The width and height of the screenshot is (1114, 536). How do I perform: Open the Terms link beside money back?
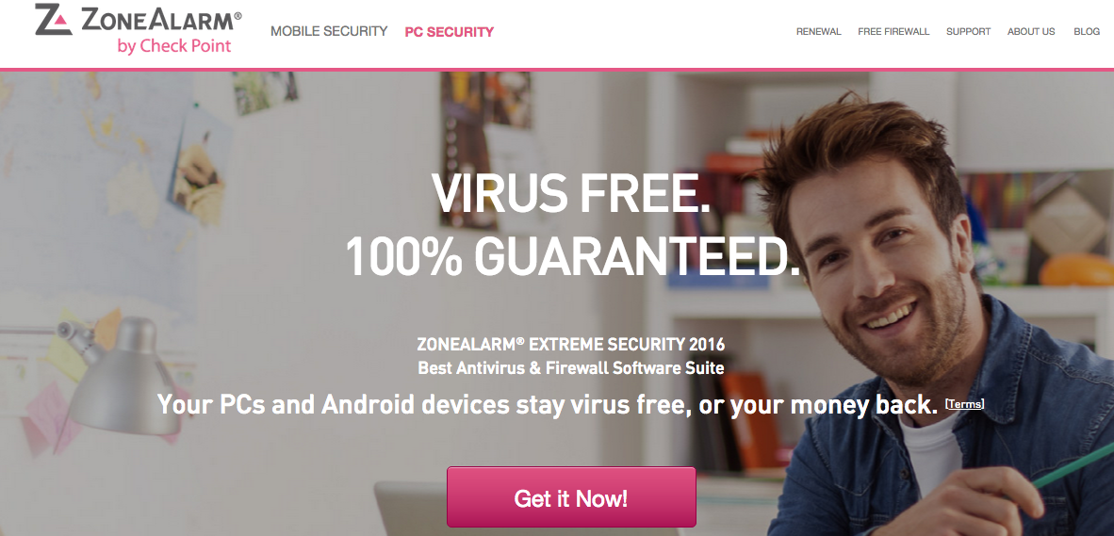[964, 404]
